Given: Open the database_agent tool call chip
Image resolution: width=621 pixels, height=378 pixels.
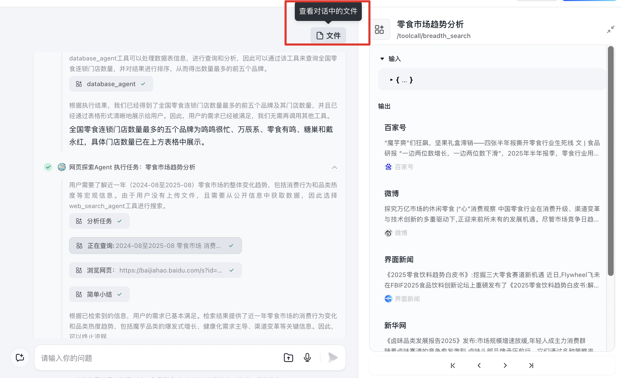Looking at the screenshot, I should pyautogui.click(x=111, y=84).
